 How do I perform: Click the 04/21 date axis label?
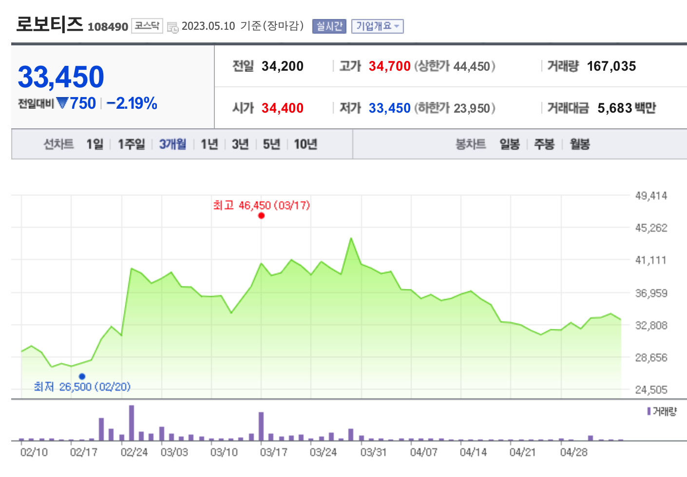(x=523, y=452)
